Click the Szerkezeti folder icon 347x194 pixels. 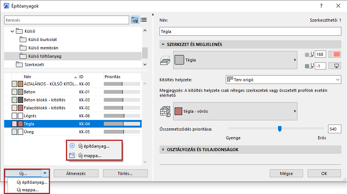click(x=19, y=65)
